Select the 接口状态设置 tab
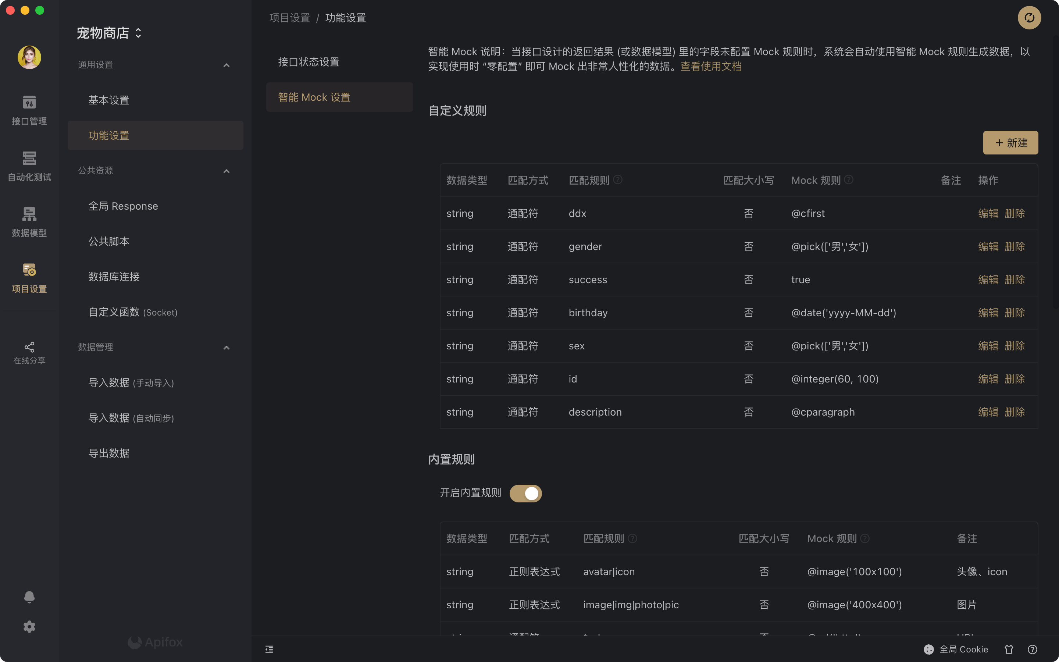This screenshot has height=662, width=1059. click(309, 62)
